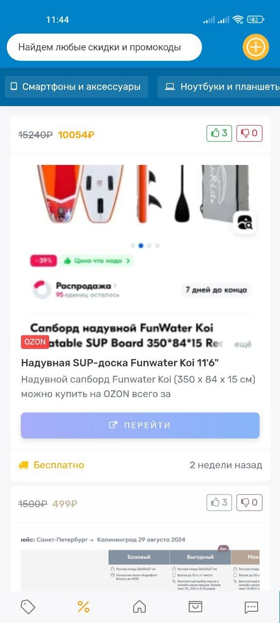Upvote the 499₽ flight deal
The image size is (280, 623).
(x=219, y=502)
